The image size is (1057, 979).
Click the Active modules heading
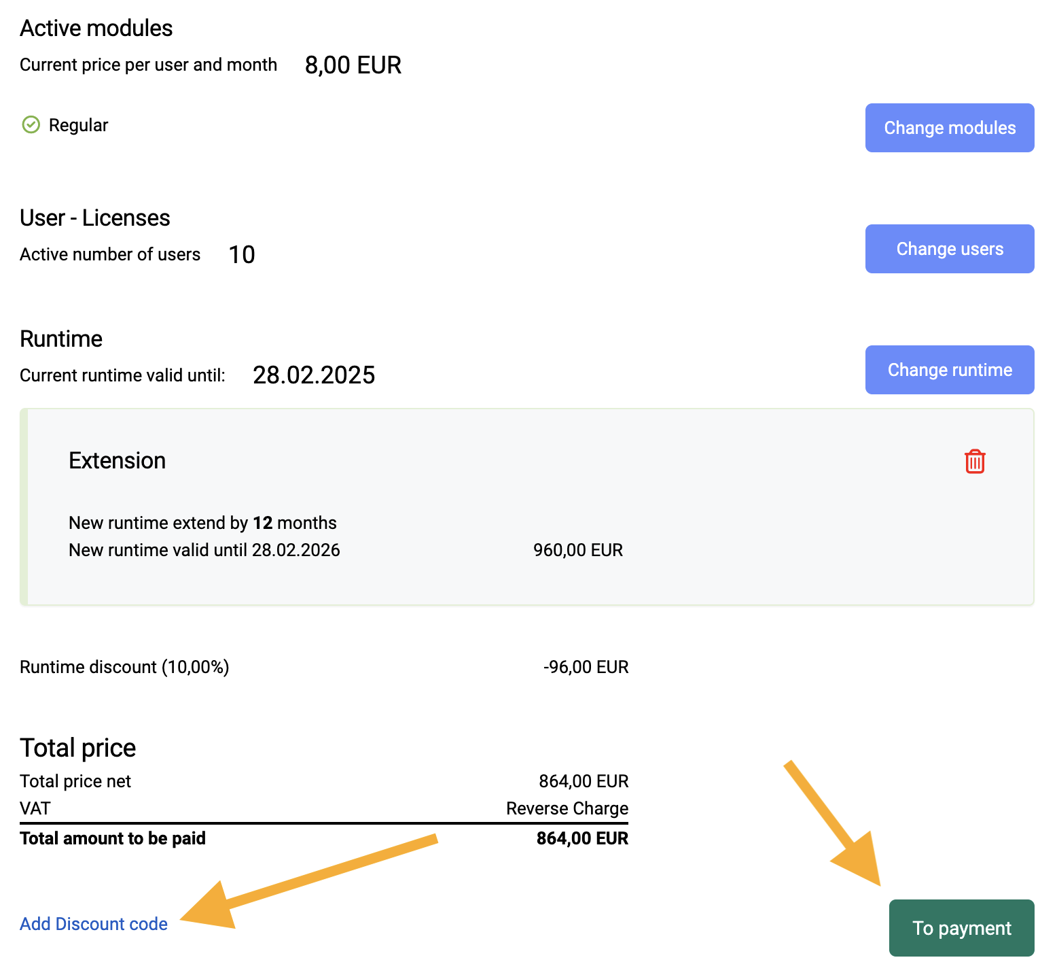(96, 29)
